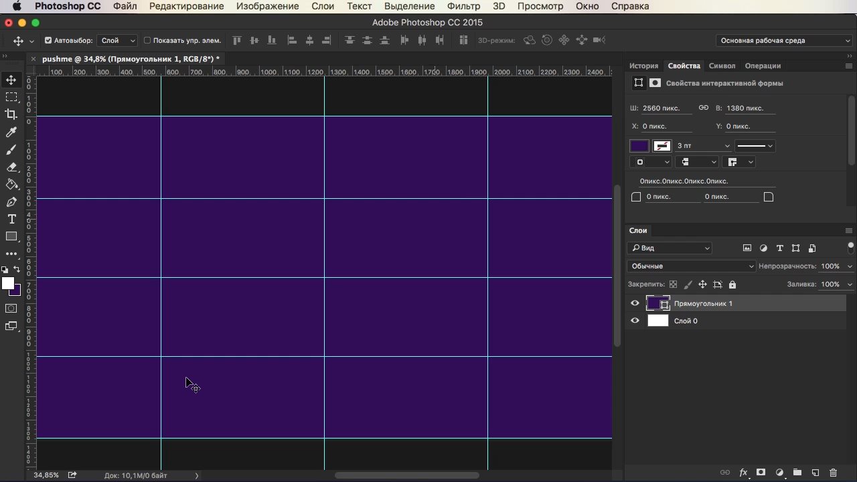Hide the Прямоугольник 1 layer
This screenshot has width=857, height=482.
(635, 303)
